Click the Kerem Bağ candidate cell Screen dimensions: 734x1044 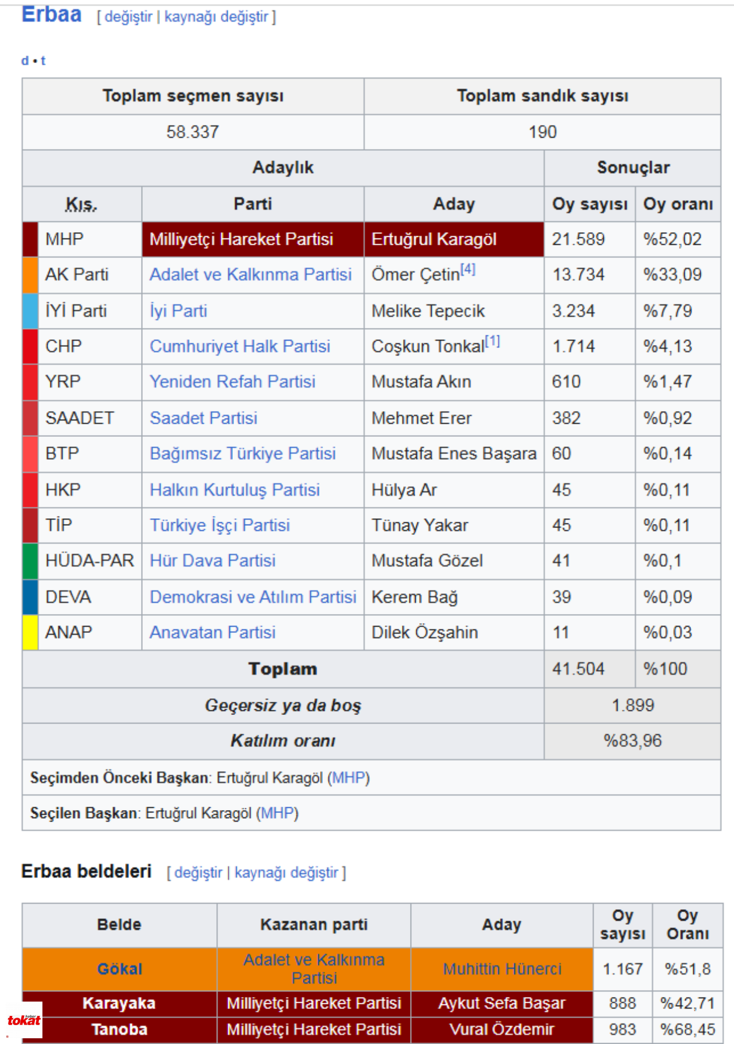(454, 597)
